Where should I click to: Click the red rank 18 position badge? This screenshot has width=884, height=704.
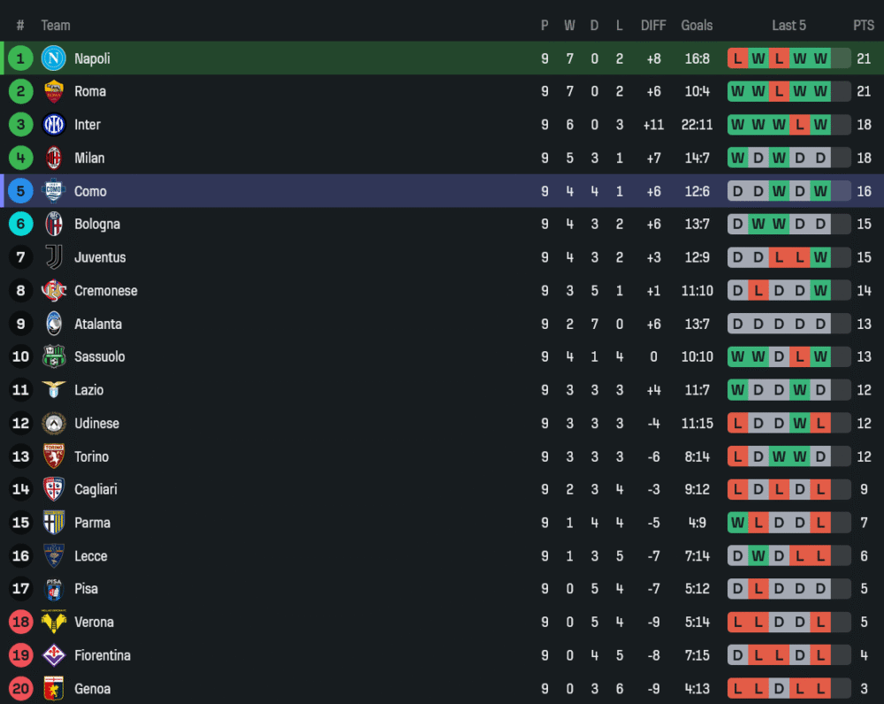pyautogui.click(x=21, y=622)
